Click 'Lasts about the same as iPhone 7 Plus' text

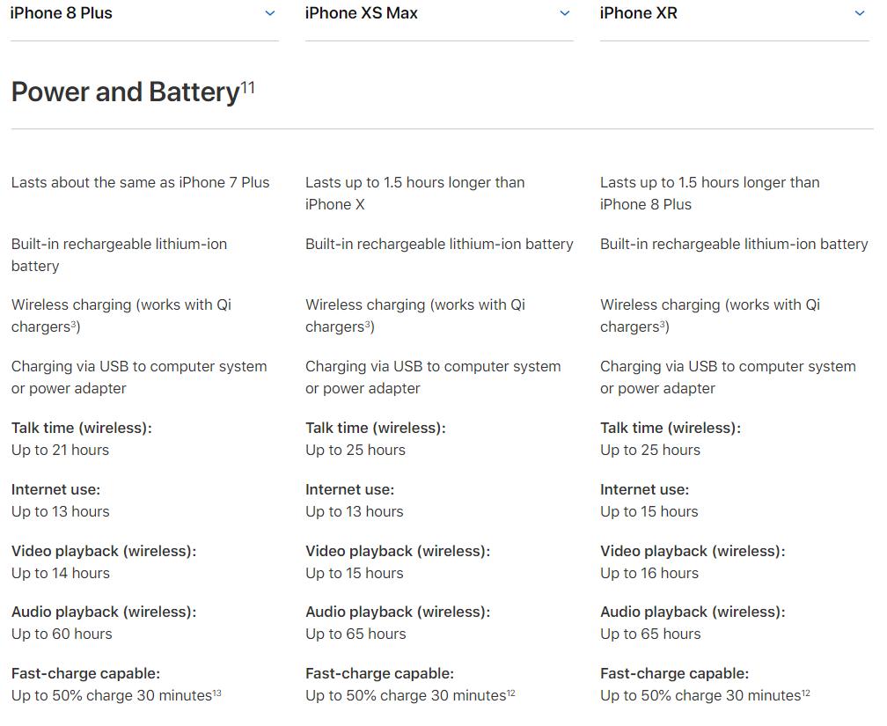pyautogui.click(x=140, y=182)
